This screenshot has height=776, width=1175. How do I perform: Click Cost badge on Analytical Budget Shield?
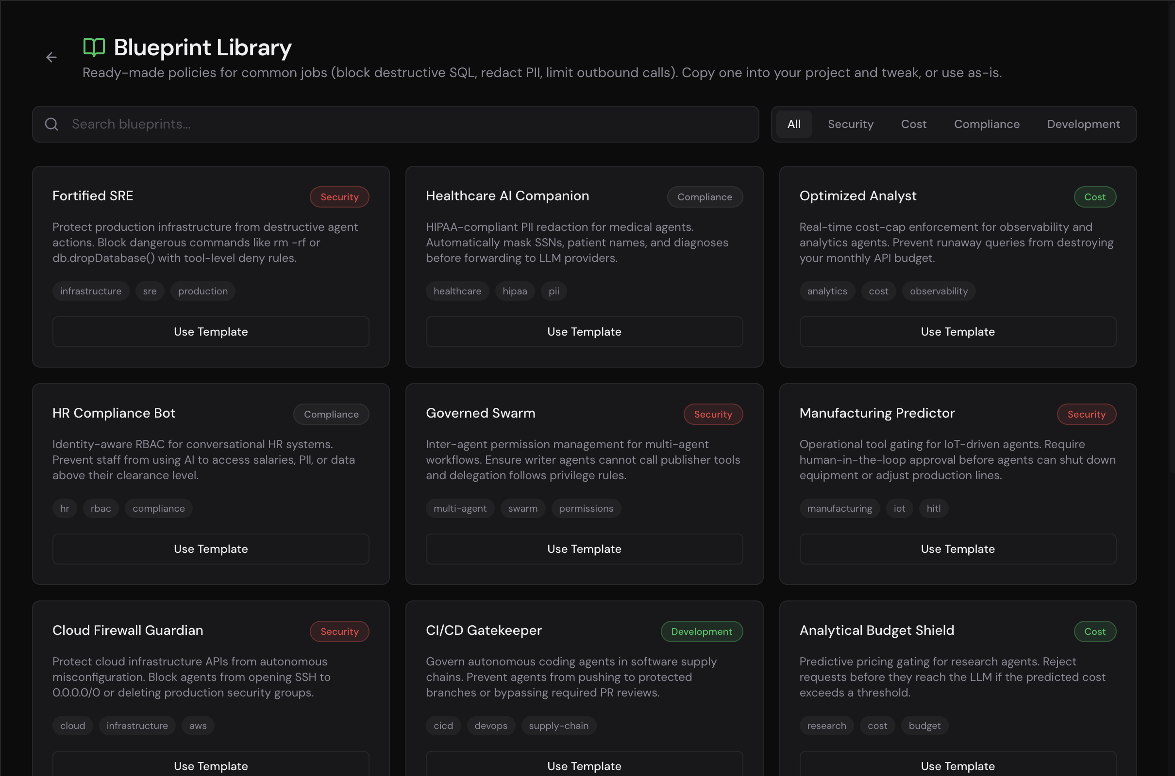pyautogui.click(x=1095, y=631)
